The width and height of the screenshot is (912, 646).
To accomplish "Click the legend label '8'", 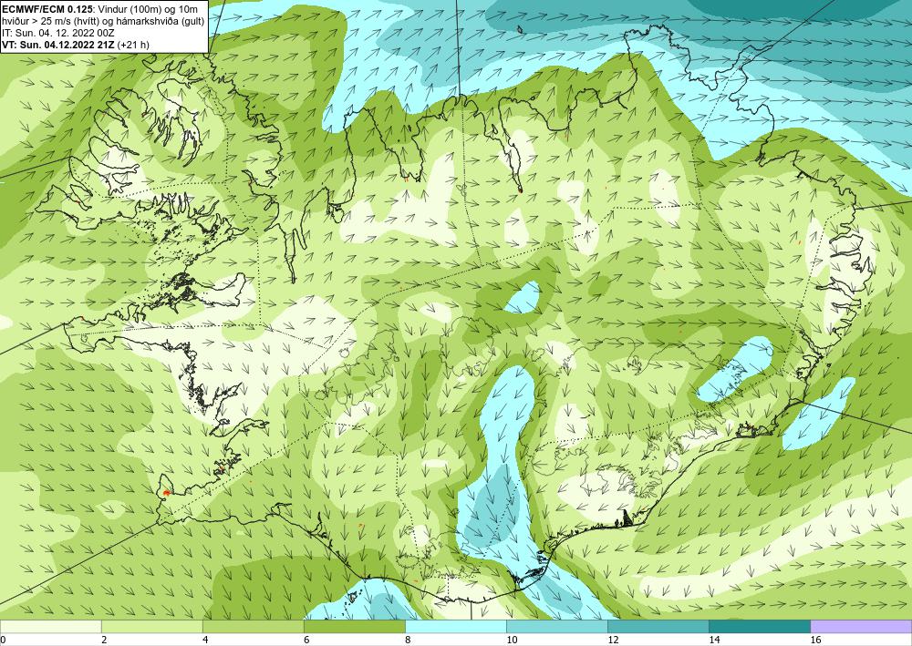I will [408, 641].
